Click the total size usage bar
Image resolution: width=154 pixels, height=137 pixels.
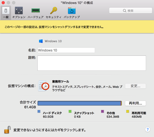[80, 103]
